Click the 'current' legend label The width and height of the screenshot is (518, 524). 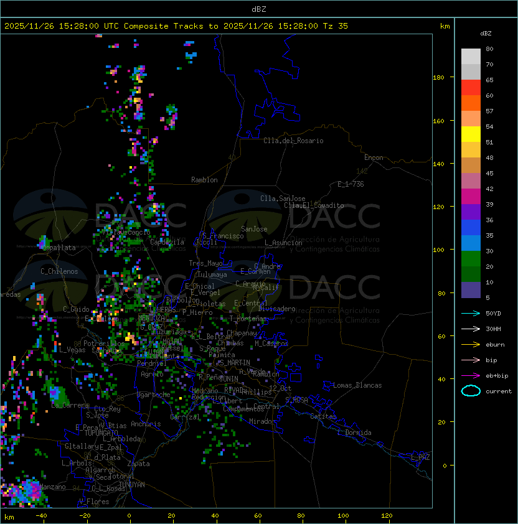[499, 391]
